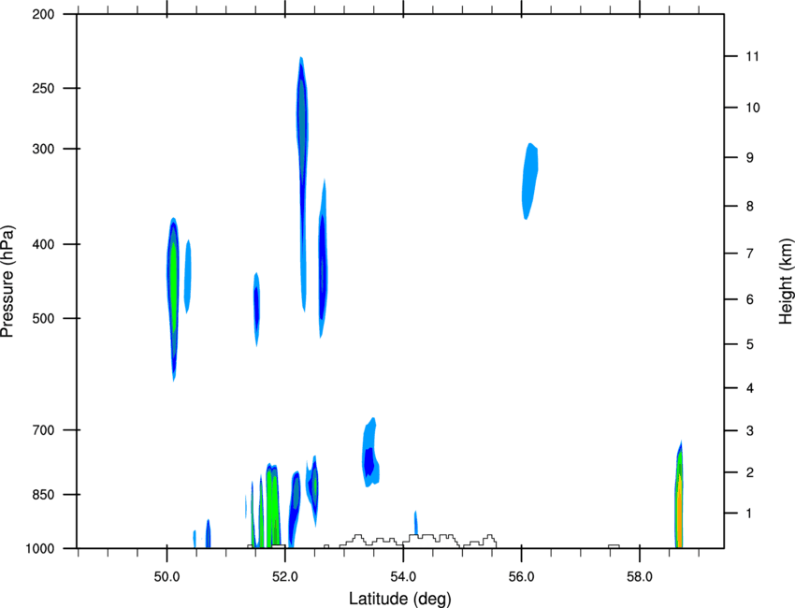Image resolution: width=795 pixels, height=608 pixels.
Task: Click the green-core contour near 50.1 latitude
Action: pos(173,299)
